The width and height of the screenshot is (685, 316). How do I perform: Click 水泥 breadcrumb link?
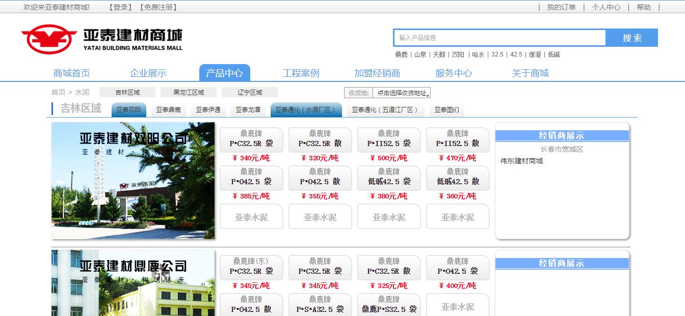pos(82,92)
